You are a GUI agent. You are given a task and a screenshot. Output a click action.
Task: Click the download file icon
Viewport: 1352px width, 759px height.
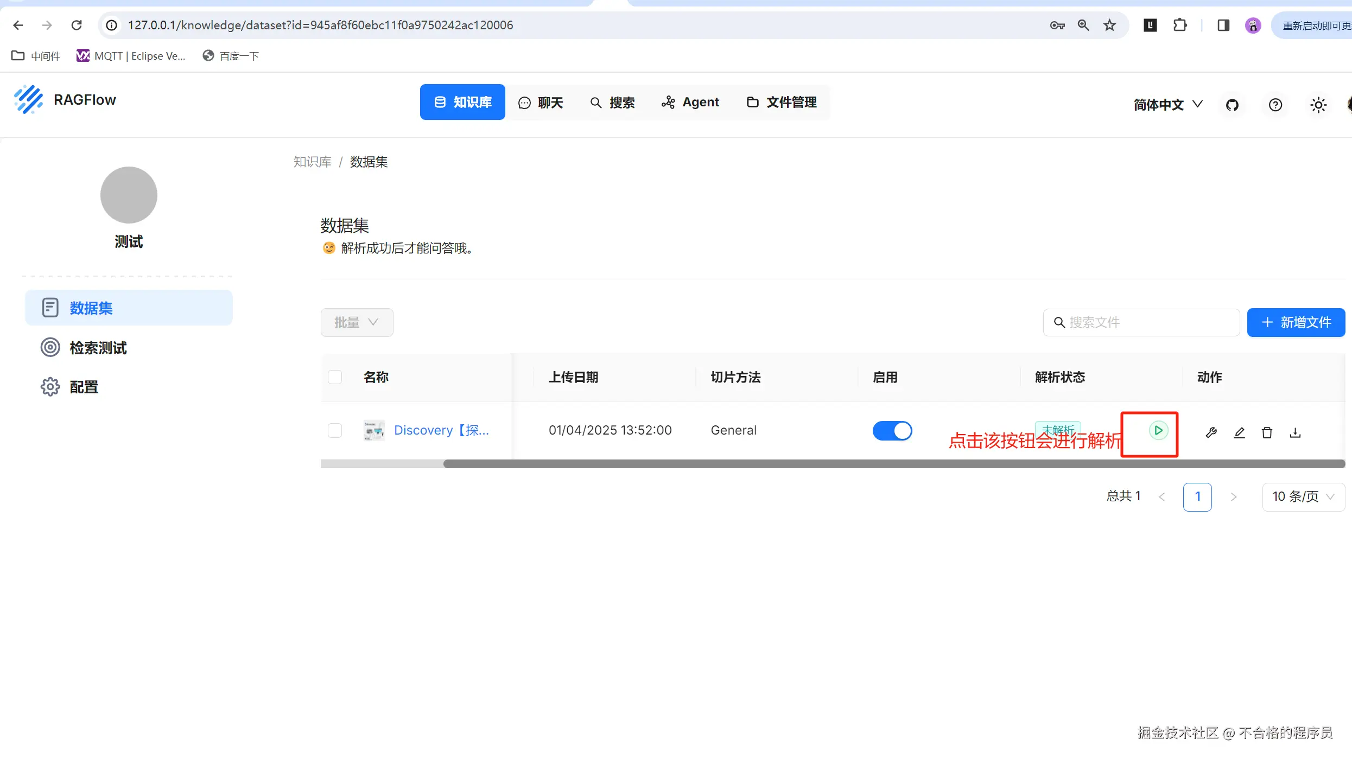(1295, 432)
